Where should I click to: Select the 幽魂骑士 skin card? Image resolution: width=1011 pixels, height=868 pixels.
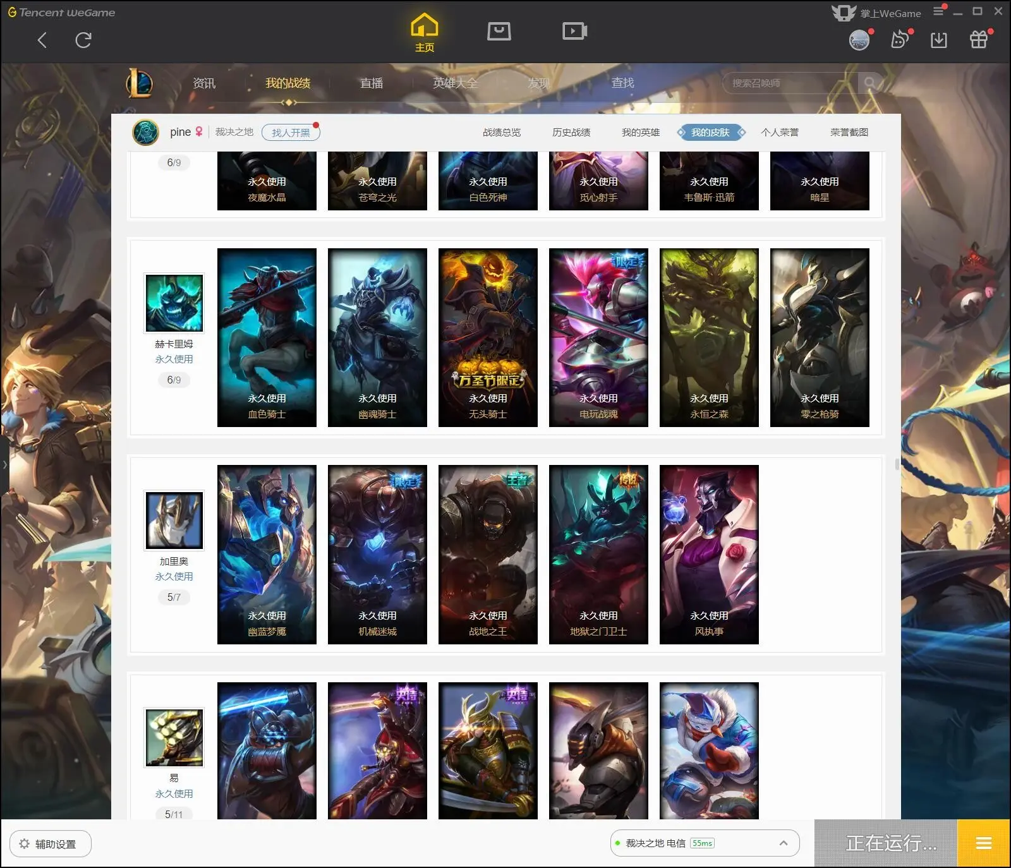click(x=377, y=337)
